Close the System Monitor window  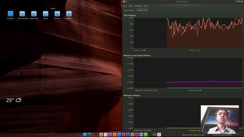(x=242, y=2)
